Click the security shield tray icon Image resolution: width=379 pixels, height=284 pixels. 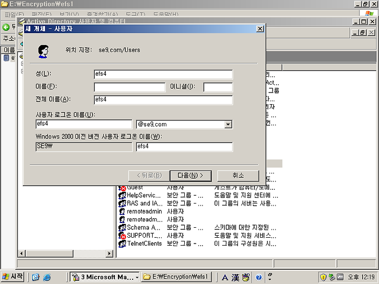pyautogui.click(x=323, y=277)
